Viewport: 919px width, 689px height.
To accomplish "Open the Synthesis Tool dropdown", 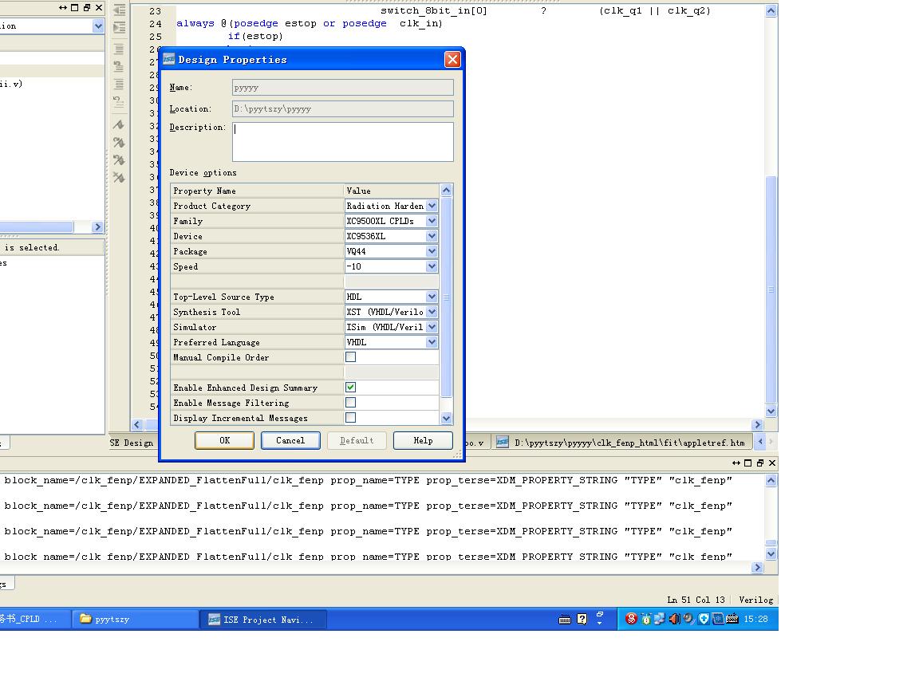I will click(x=432, y=313).
